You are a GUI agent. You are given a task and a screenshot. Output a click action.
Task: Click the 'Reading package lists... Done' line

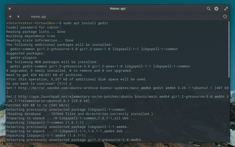click(36, 32)
